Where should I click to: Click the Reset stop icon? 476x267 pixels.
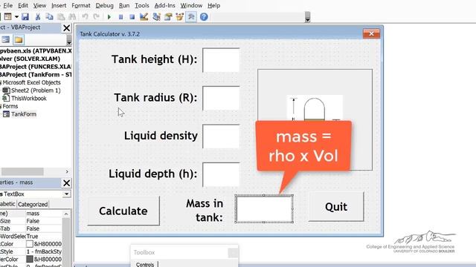(x=132, y=16)
